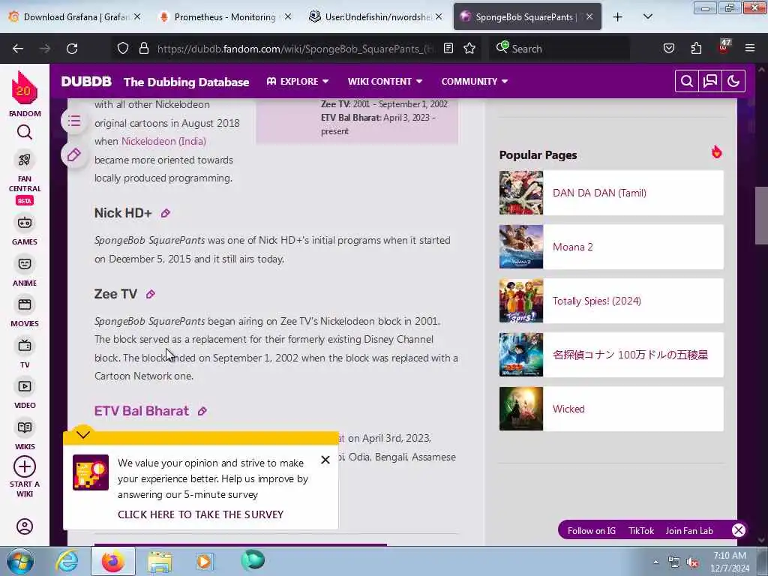Open the list all tabs dropdown
This screenshot has height=576, width=768.
pos(647,16)
